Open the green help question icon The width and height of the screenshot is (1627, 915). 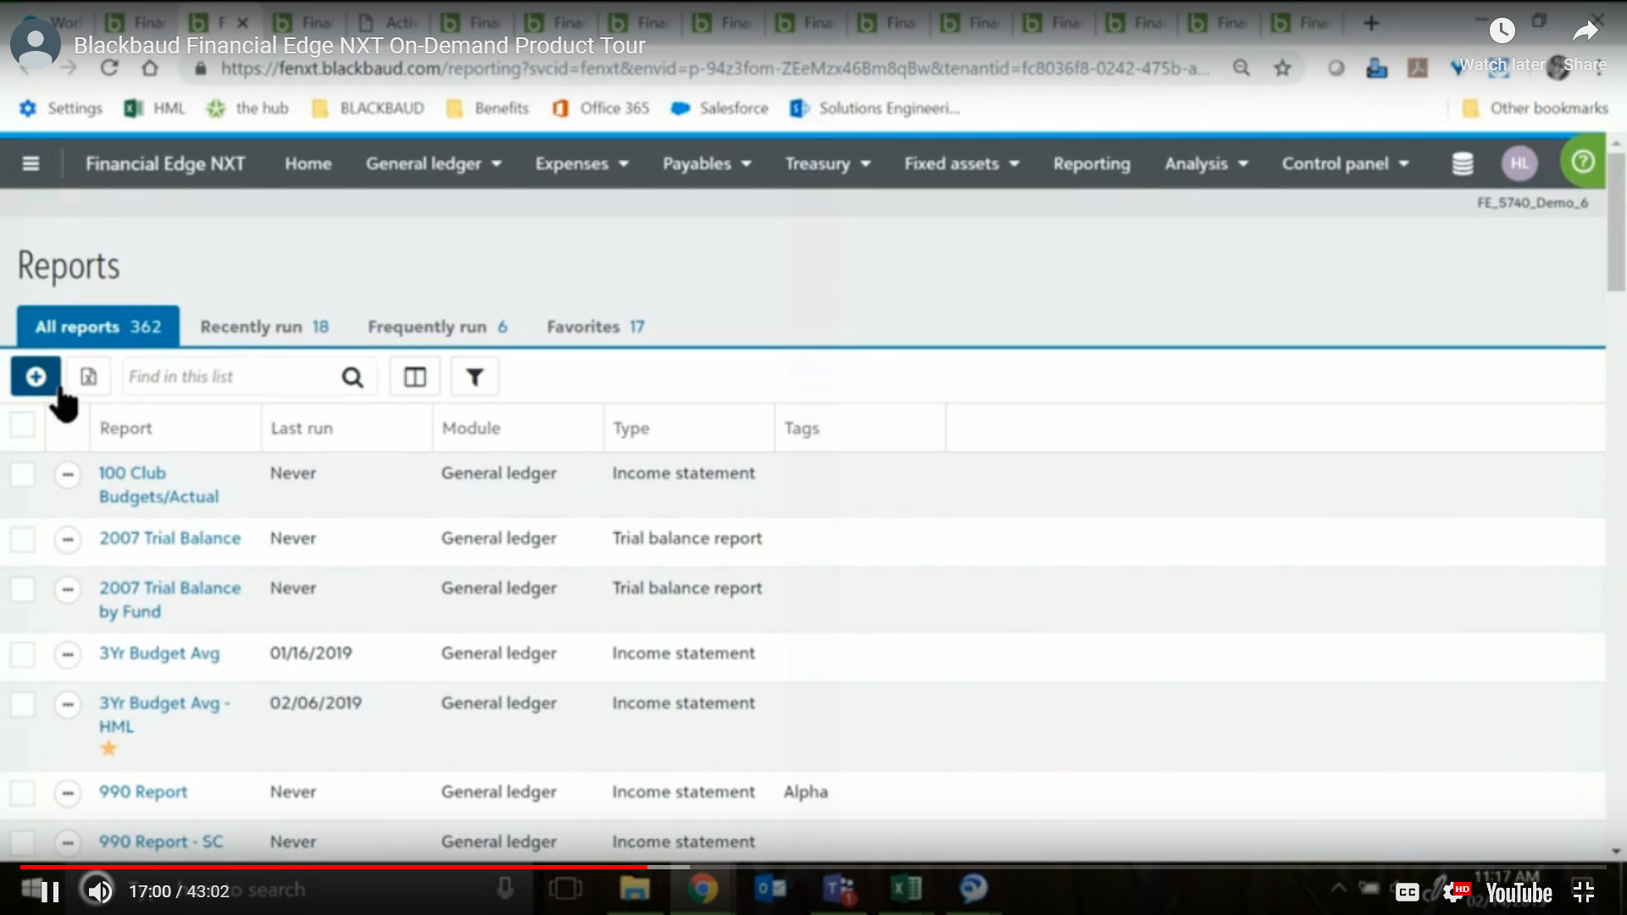click(1582, 162)
